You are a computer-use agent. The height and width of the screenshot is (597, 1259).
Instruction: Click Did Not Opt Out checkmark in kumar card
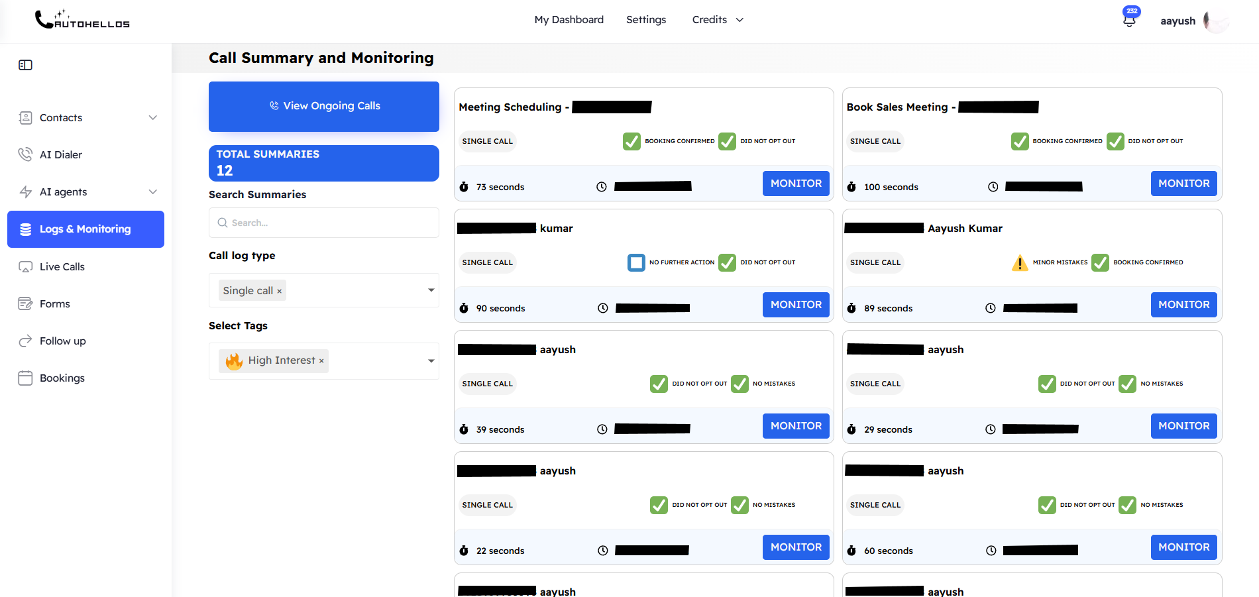pos(727,263)
